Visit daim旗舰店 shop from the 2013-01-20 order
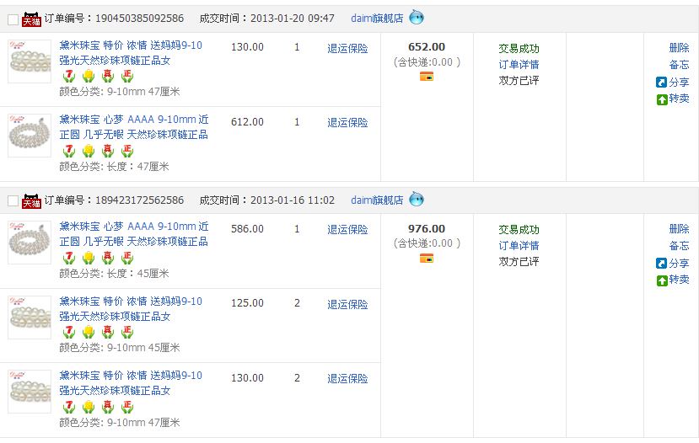 377,19
